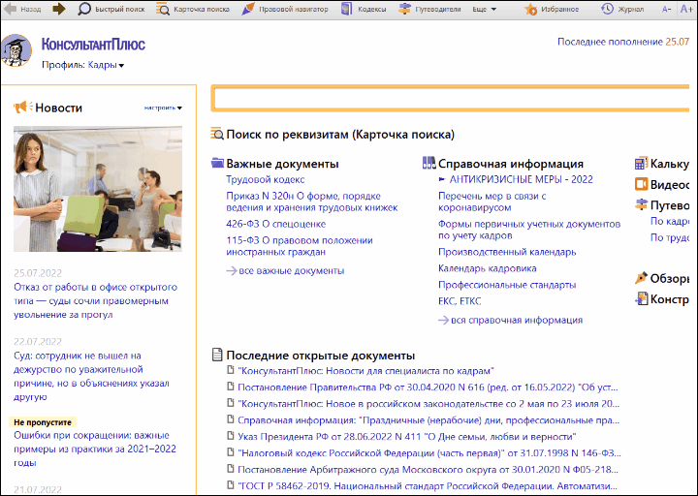
Task: Open Поиск по реквизитам (Карточка поиска)
Action: click(340, 135)
